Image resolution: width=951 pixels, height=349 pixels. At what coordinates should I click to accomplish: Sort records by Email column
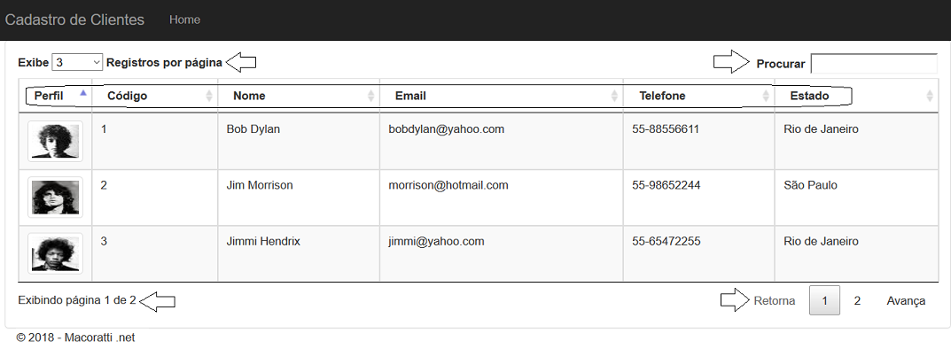[x=614, y=96]
